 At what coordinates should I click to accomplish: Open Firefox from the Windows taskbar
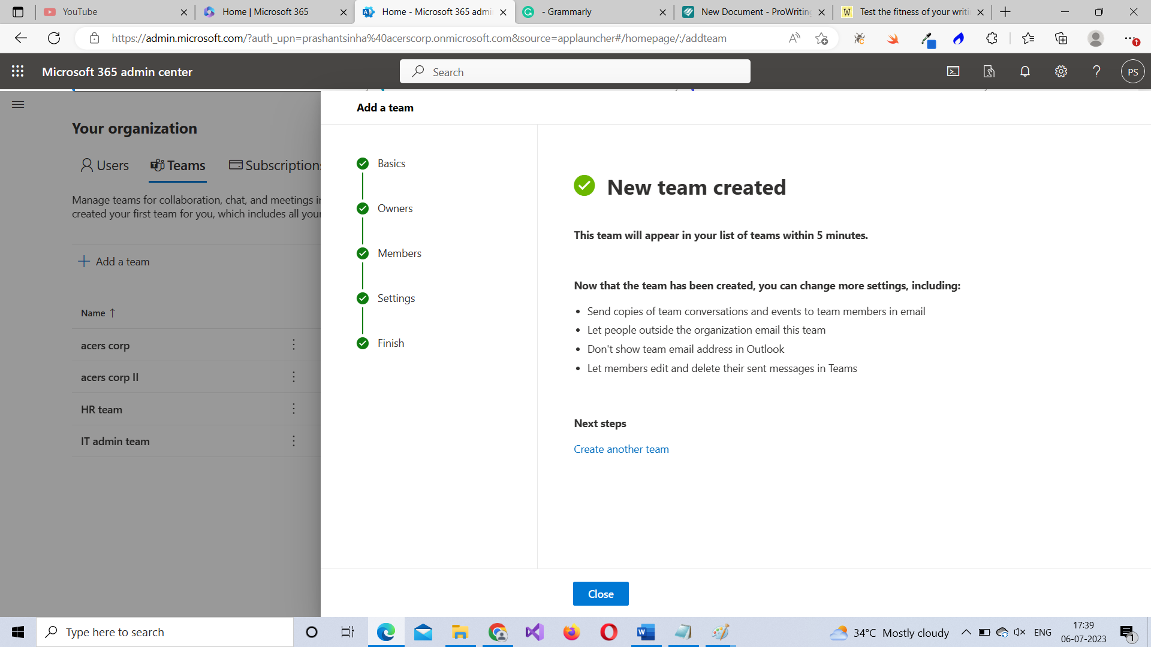tap(571, 632)
